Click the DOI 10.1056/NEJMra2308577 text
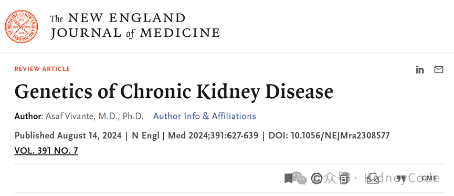The width and height of the screenshot is (454, 196). pos(329,136)
